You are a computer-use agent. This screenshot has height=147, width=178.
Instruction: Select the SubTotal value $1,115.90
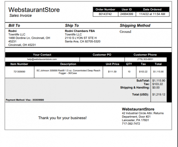tap(159, 80)
